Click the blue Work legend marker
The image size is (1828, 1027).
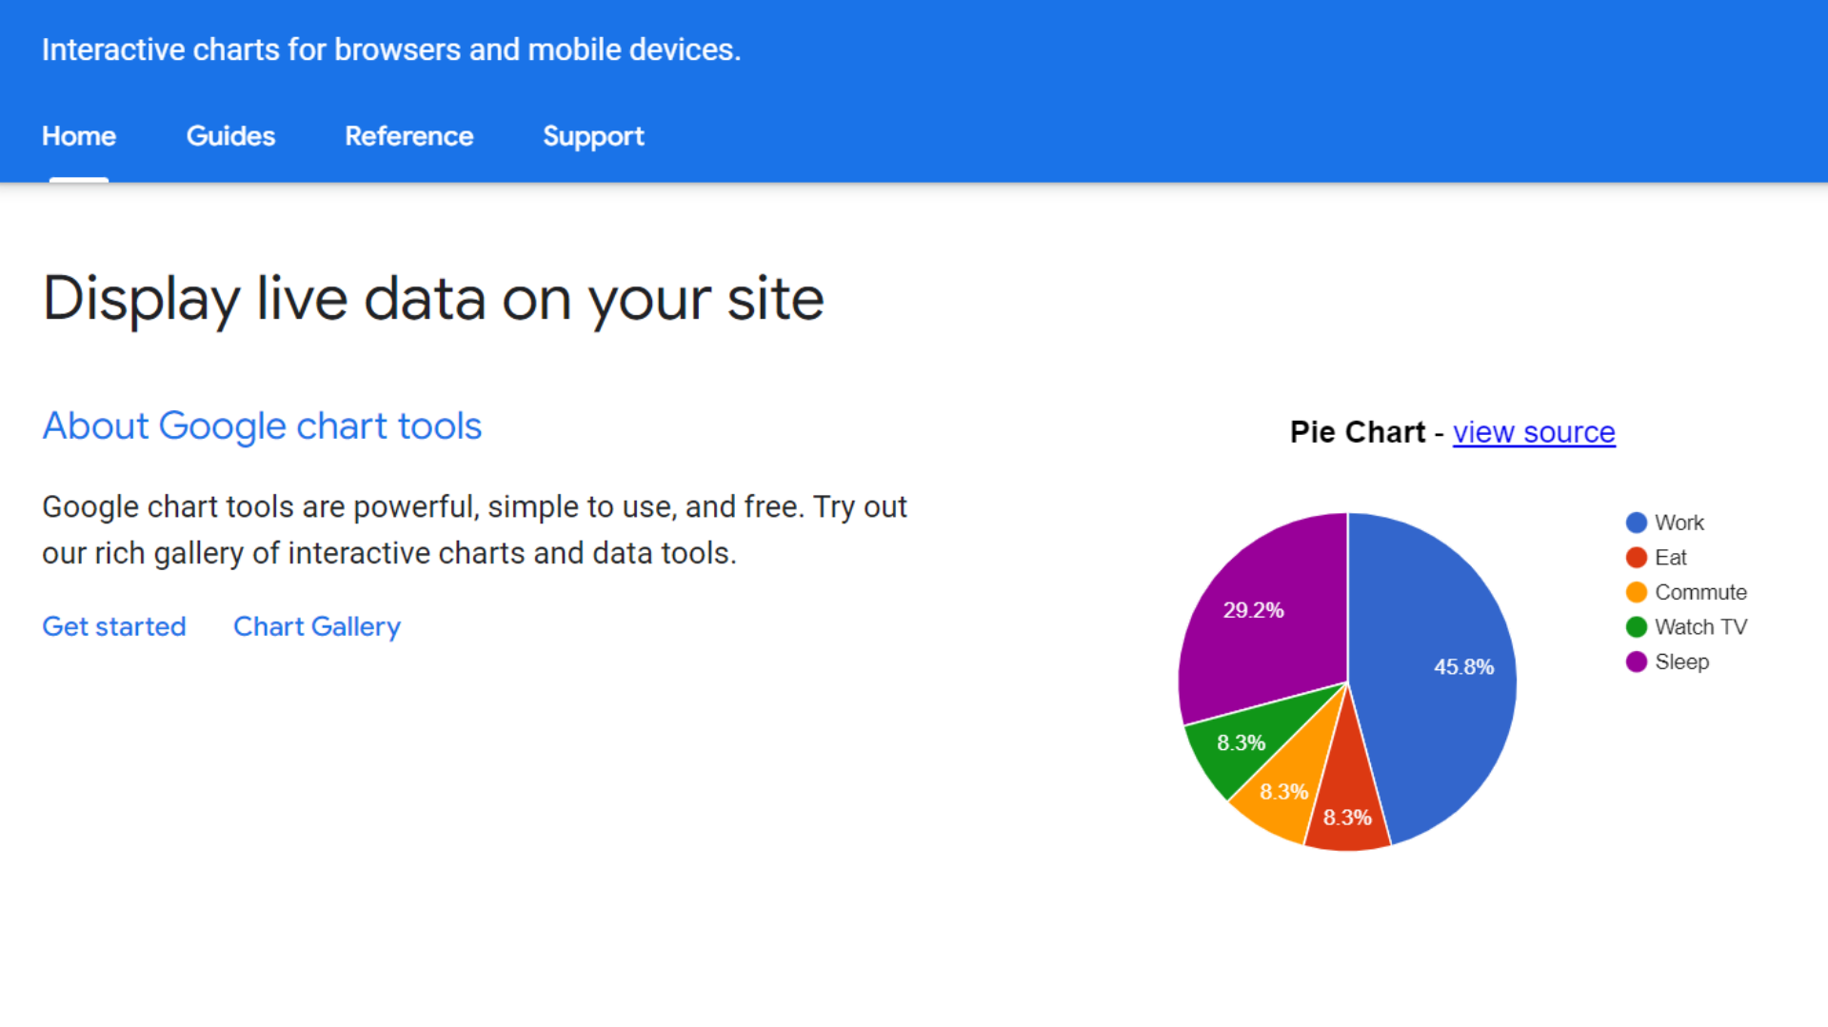(x=1635, y=522)
